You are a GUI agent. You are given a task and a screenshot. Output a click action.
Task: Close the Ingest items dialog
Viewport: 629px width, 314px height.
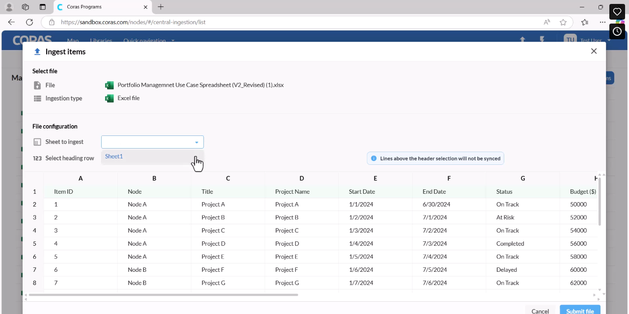pyautogui.click(x=594, y=51)
